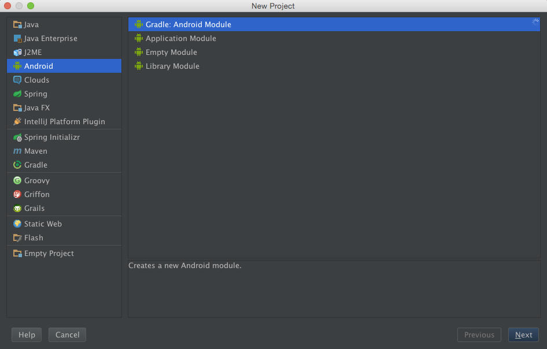
Task: Cancel the New Project dialog
Action: pos(67,335)
